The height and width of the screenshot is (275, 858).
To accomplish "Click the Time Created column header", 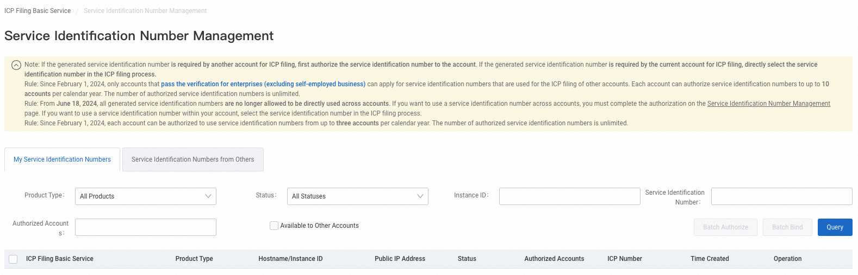I will tap(710, 259).
